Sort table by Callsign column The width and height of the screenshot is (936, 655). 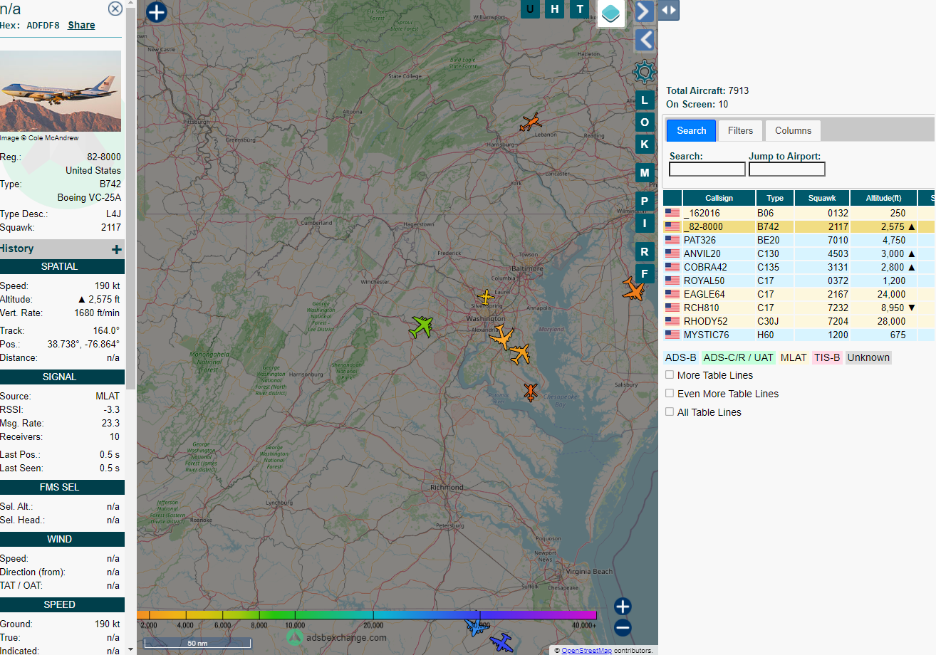[x=719, y=198]
